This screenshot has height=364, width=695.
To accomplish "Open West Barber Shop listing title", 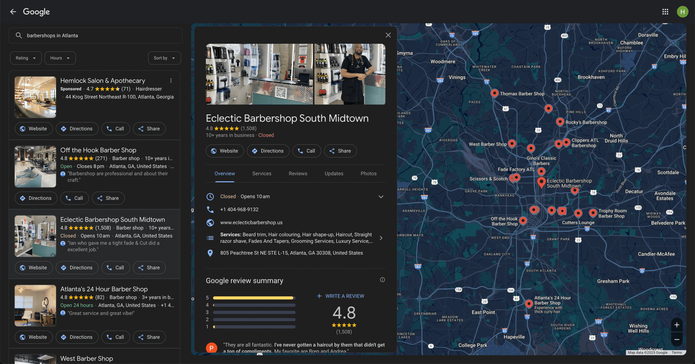I will tap(86, 359).
